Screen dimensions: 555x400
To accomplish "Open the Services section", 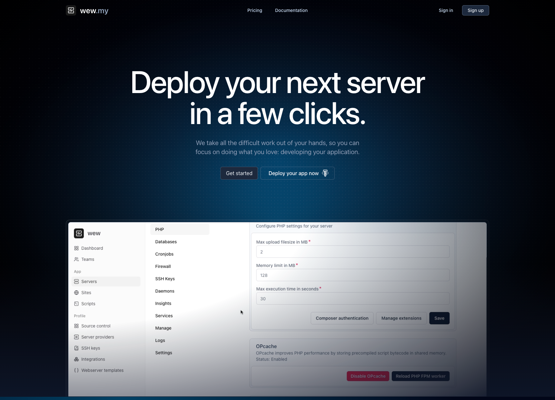I will (x=164, y=316).
